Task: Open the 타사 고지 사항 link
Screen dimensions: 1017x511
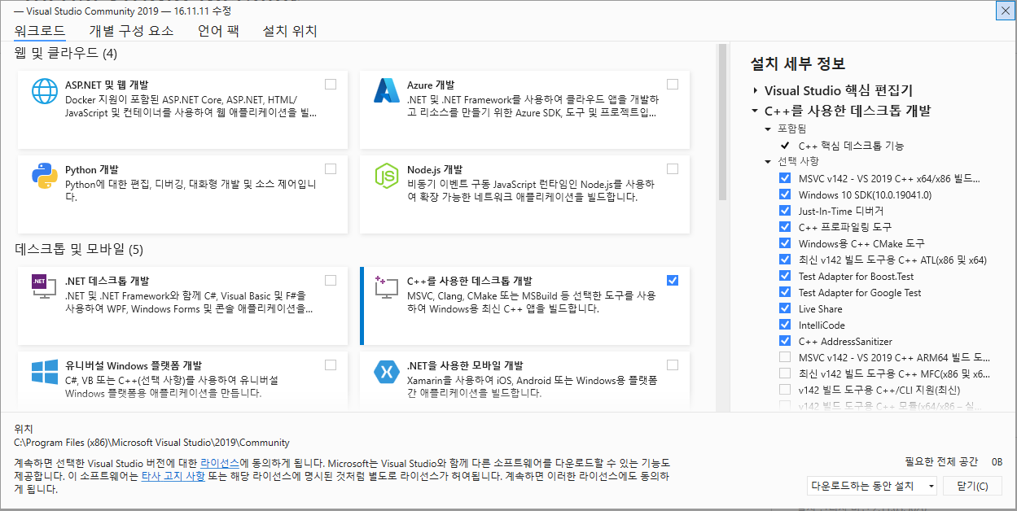Action: click(173, 475)
